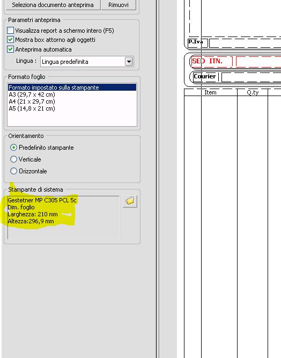Click Seleziona documento anteprima button
The width and height of the screenshot is (281, 358).
pos(53,5)
